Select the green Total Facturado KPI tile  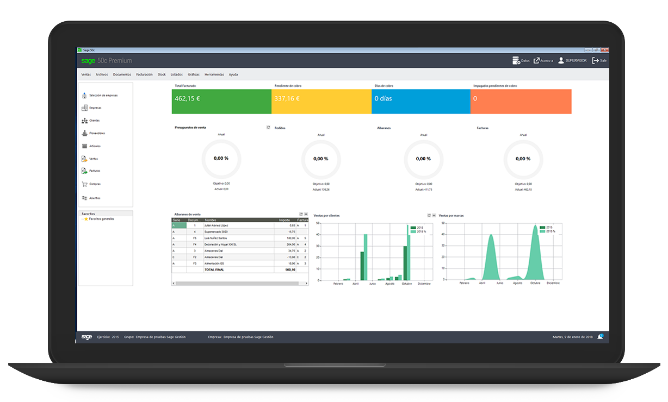221,102
